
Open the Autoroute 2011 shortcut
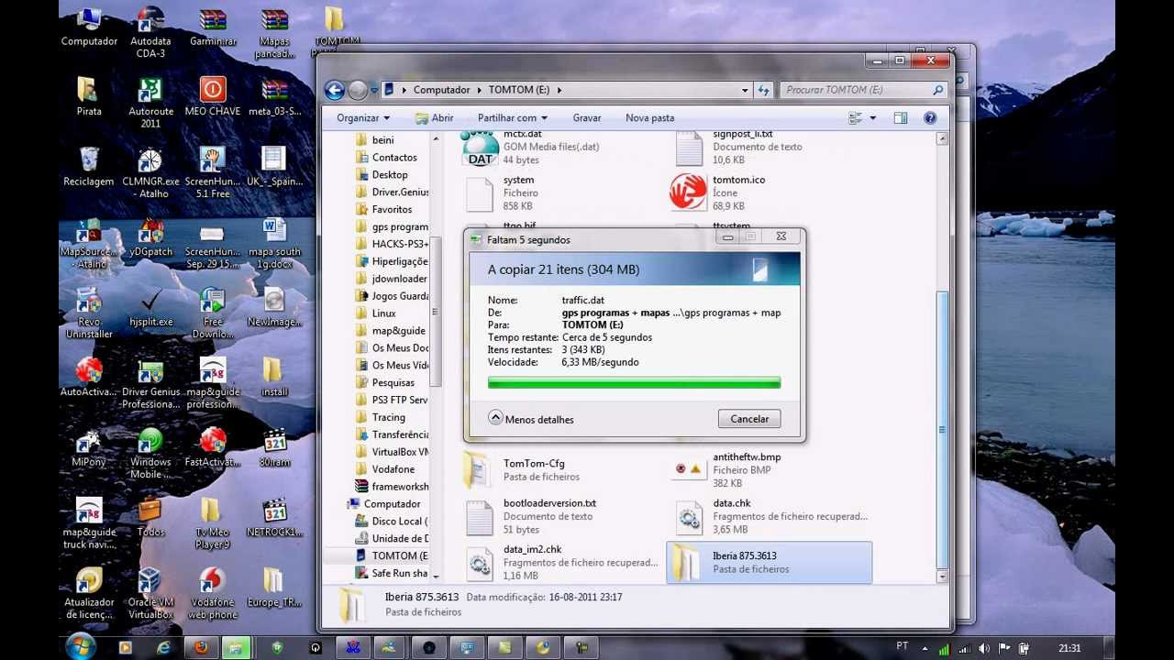coord(150,102)
